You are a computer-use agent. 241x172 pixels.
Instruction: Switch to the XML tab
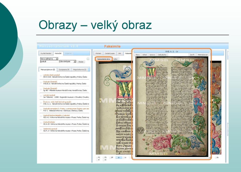tap(120, 53)
